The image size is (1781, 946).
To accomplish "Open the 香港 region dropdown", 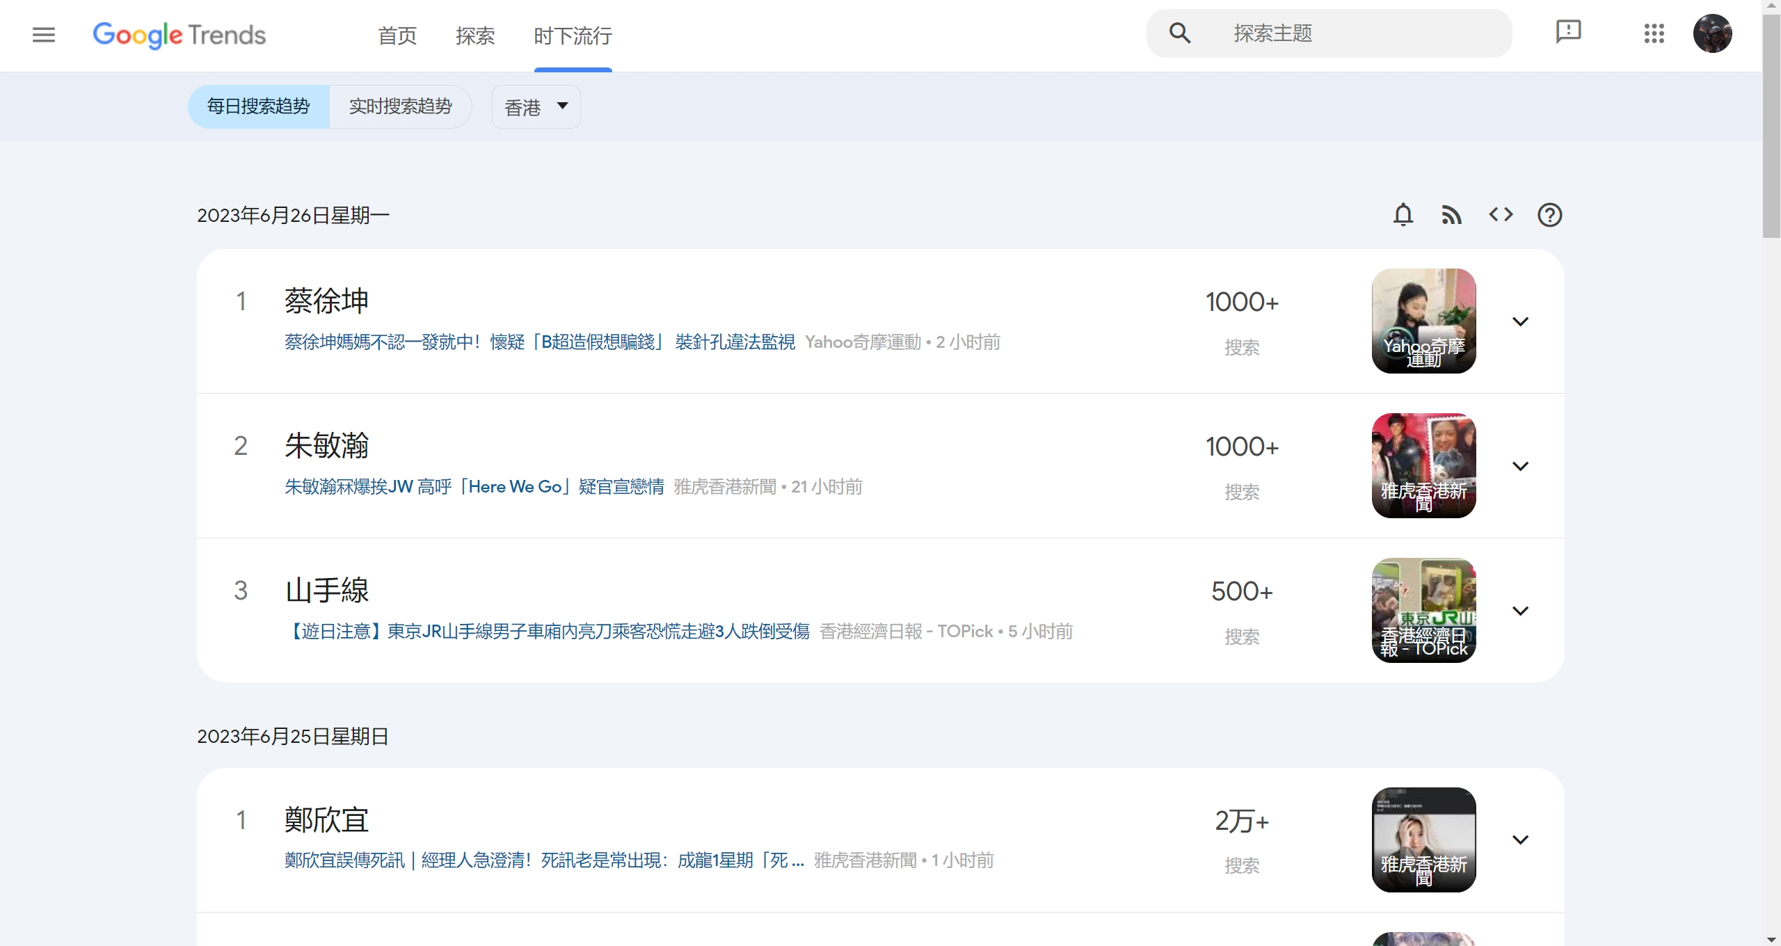I will click(x=536, y=106).
